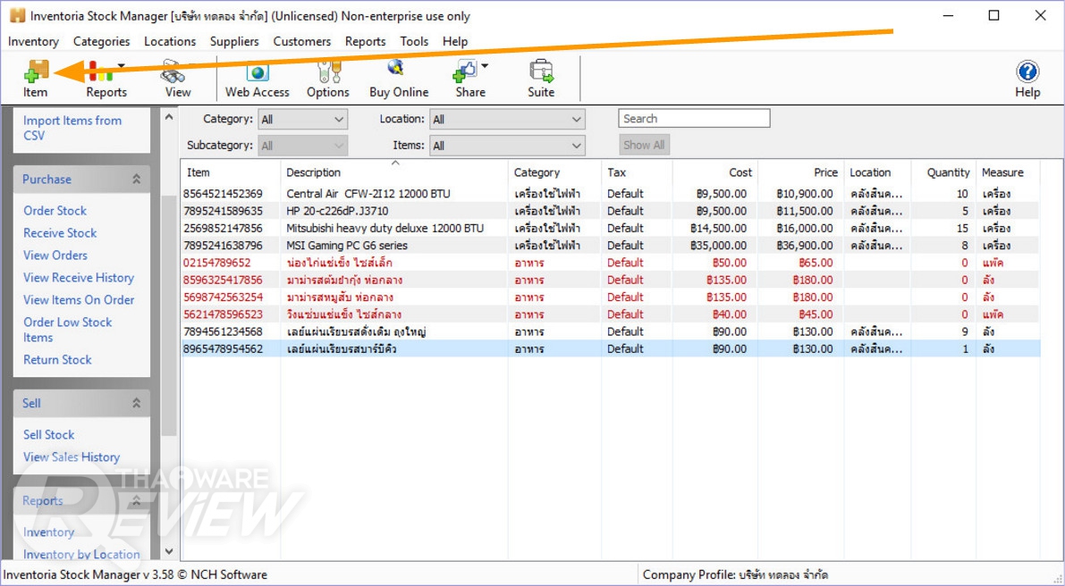Collapse the Purchase sidebar section
This screenshot has width=1065, height=586.
(136, 180)
